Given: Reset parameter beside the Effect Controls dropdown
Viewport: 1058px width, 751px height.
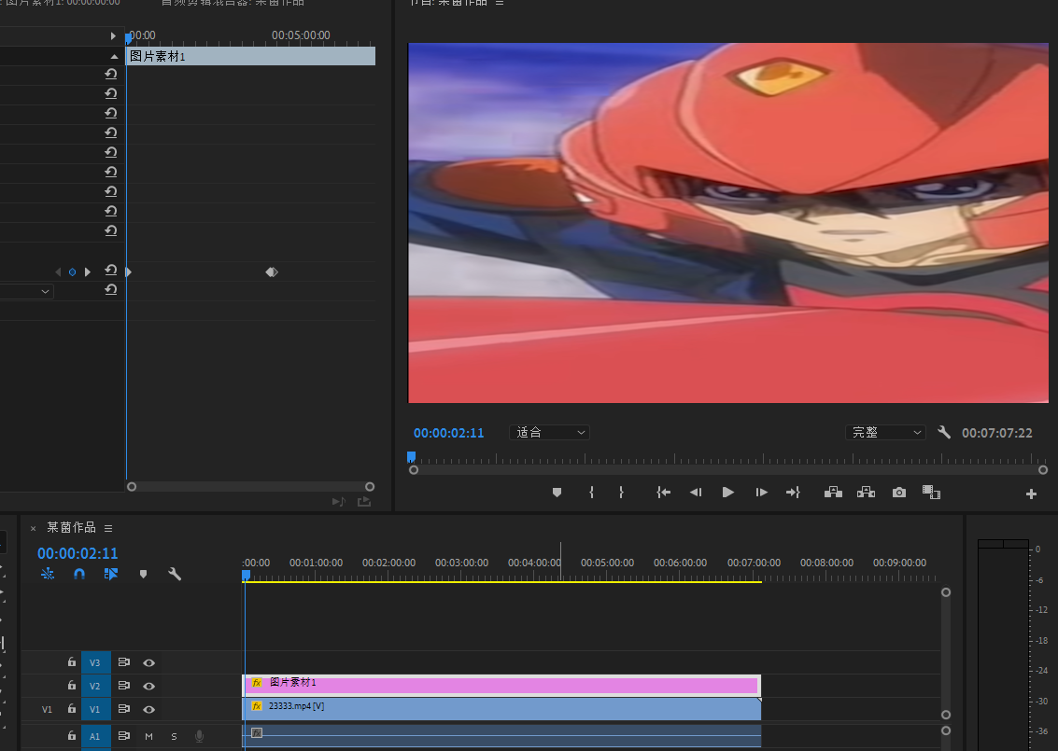Looking at the screenshot, I should click(111, 289).
